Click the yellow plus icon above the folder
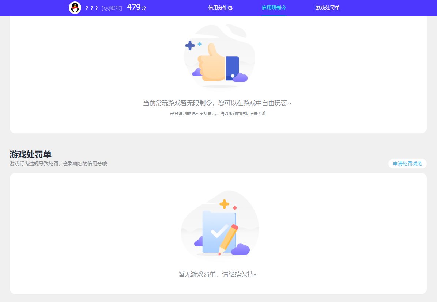 click(x=223, y=203)
